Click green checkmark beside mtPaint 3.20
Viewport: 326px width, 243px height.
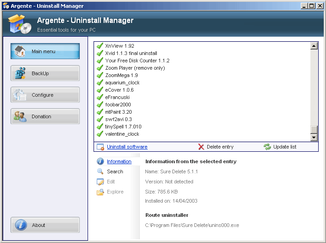tap(100, 112)
